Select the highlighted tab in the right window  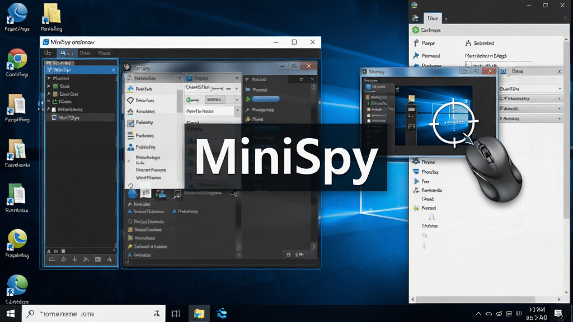(433, 18)
